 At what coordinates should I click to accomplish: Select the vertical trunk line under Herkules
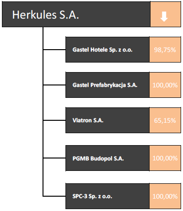tap(43, 112)
